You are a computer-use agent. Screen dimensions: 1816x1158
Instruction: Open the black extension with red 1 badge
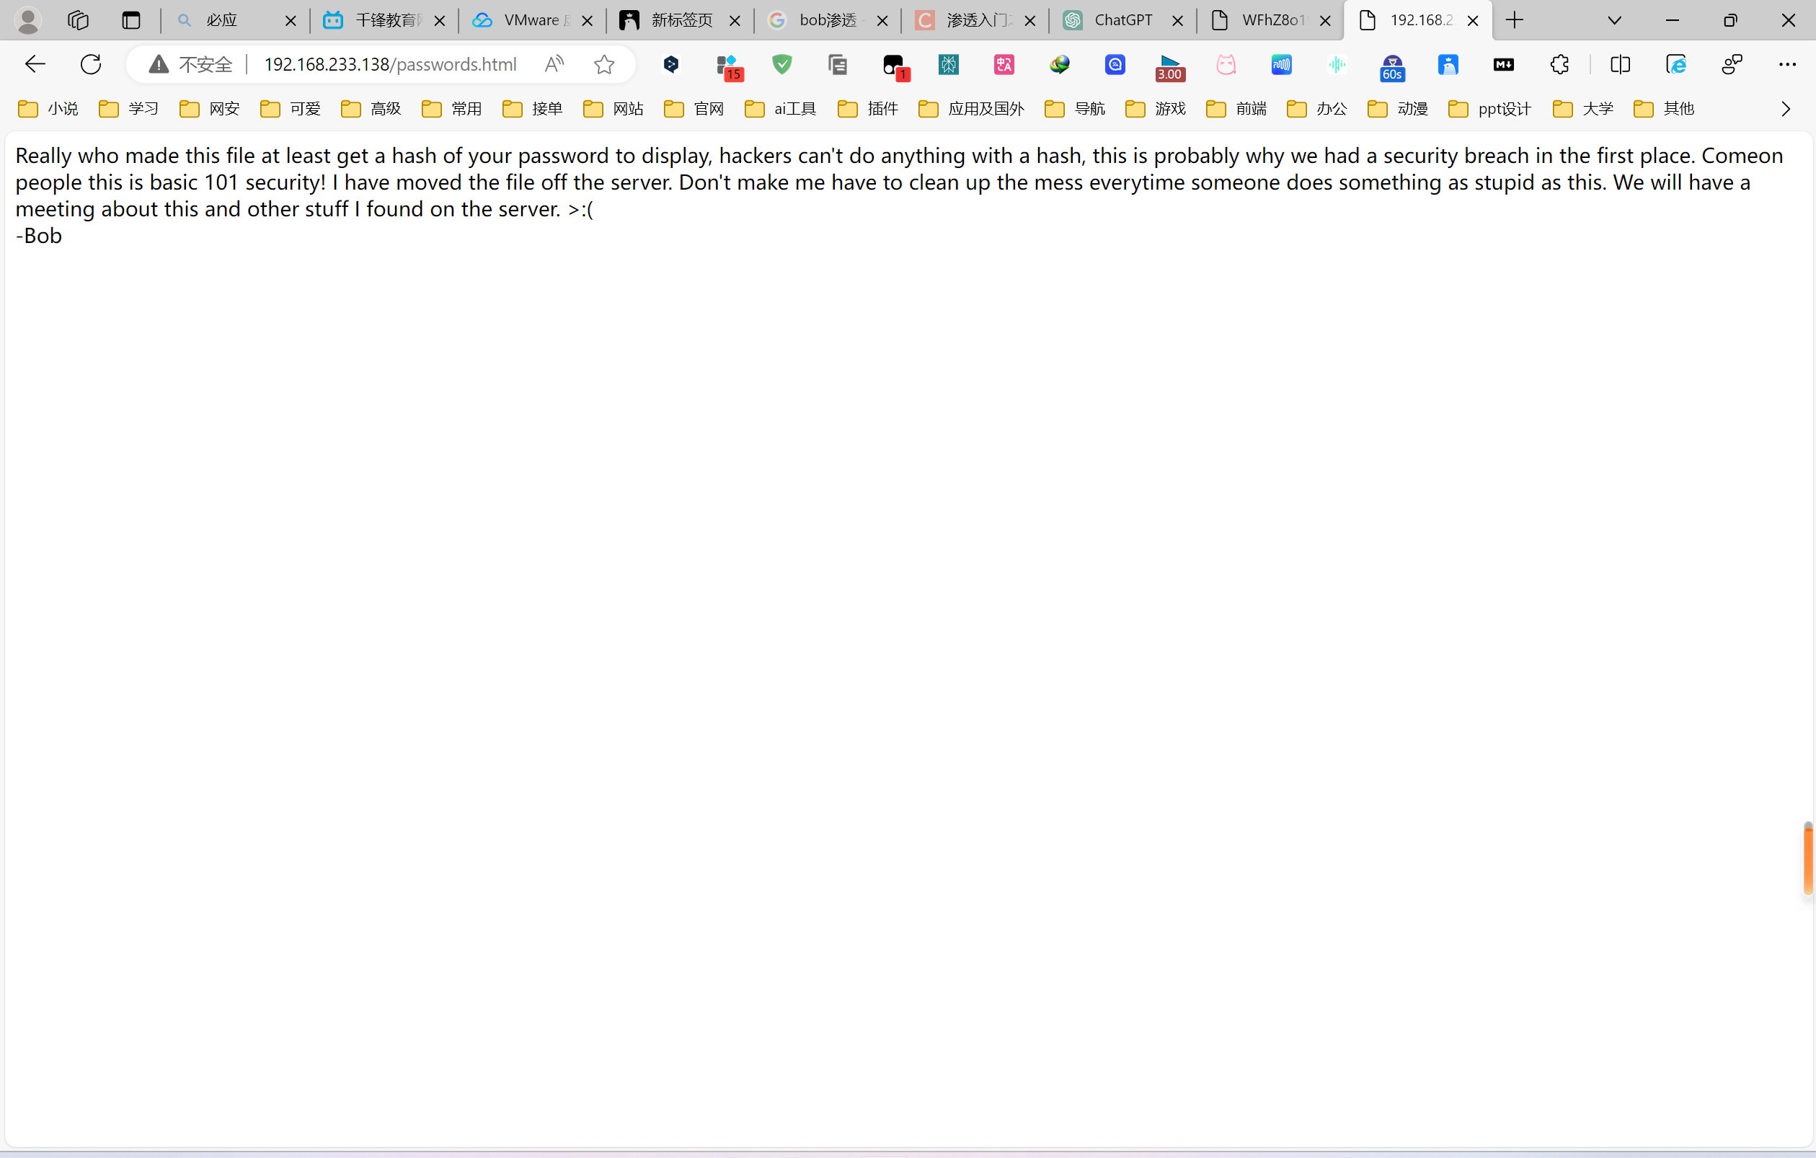[x=896, y=66]
